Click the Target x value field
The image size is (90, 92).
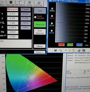(x=25, y=14)
